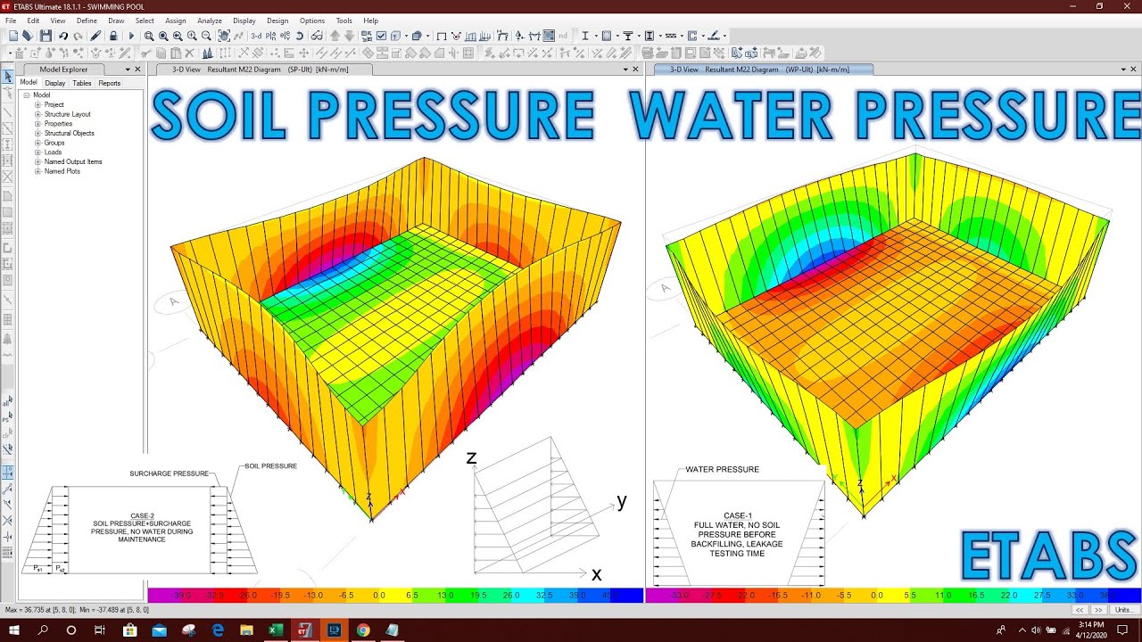Click the Windows Start button
This screenshot has height=642, width=1142.
pos(14,630)
